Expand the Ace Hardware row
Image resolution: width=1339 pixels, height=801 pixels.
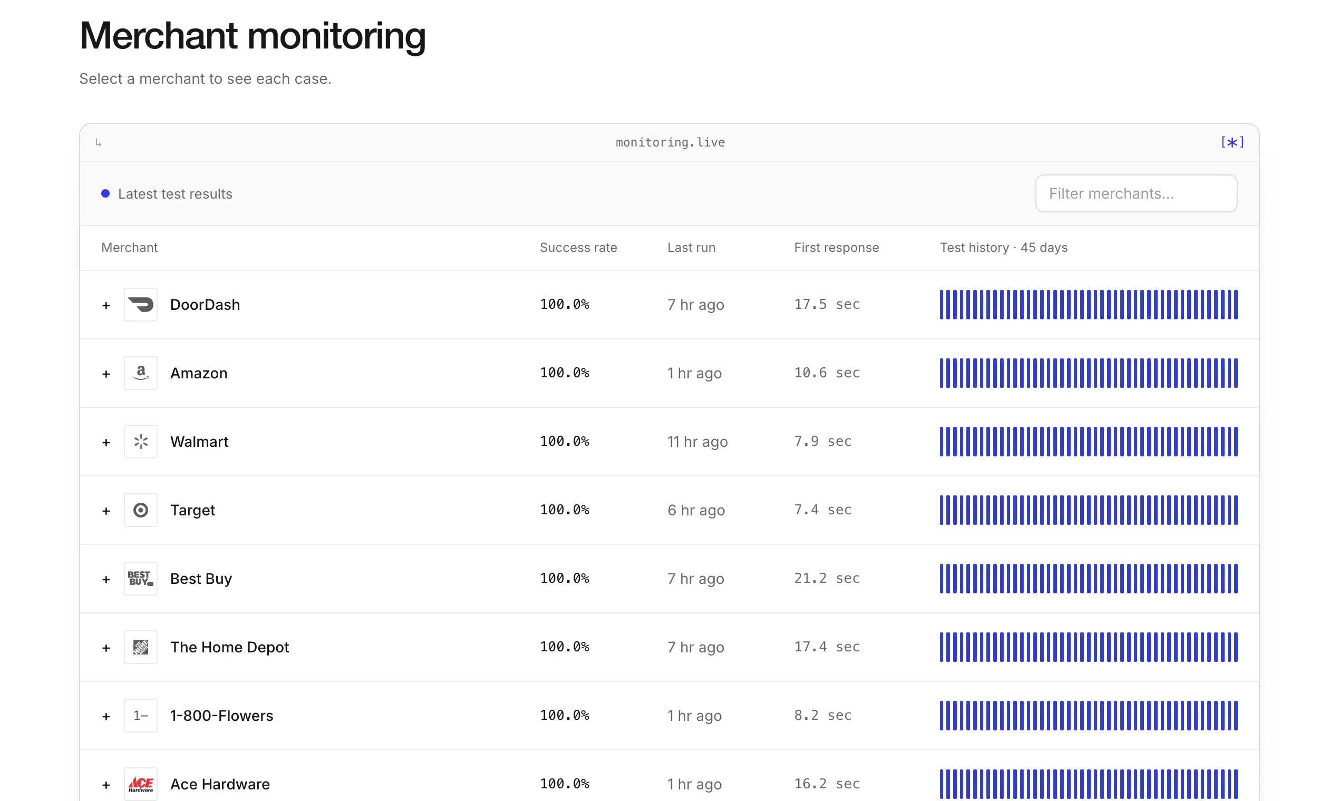(106, 785)
